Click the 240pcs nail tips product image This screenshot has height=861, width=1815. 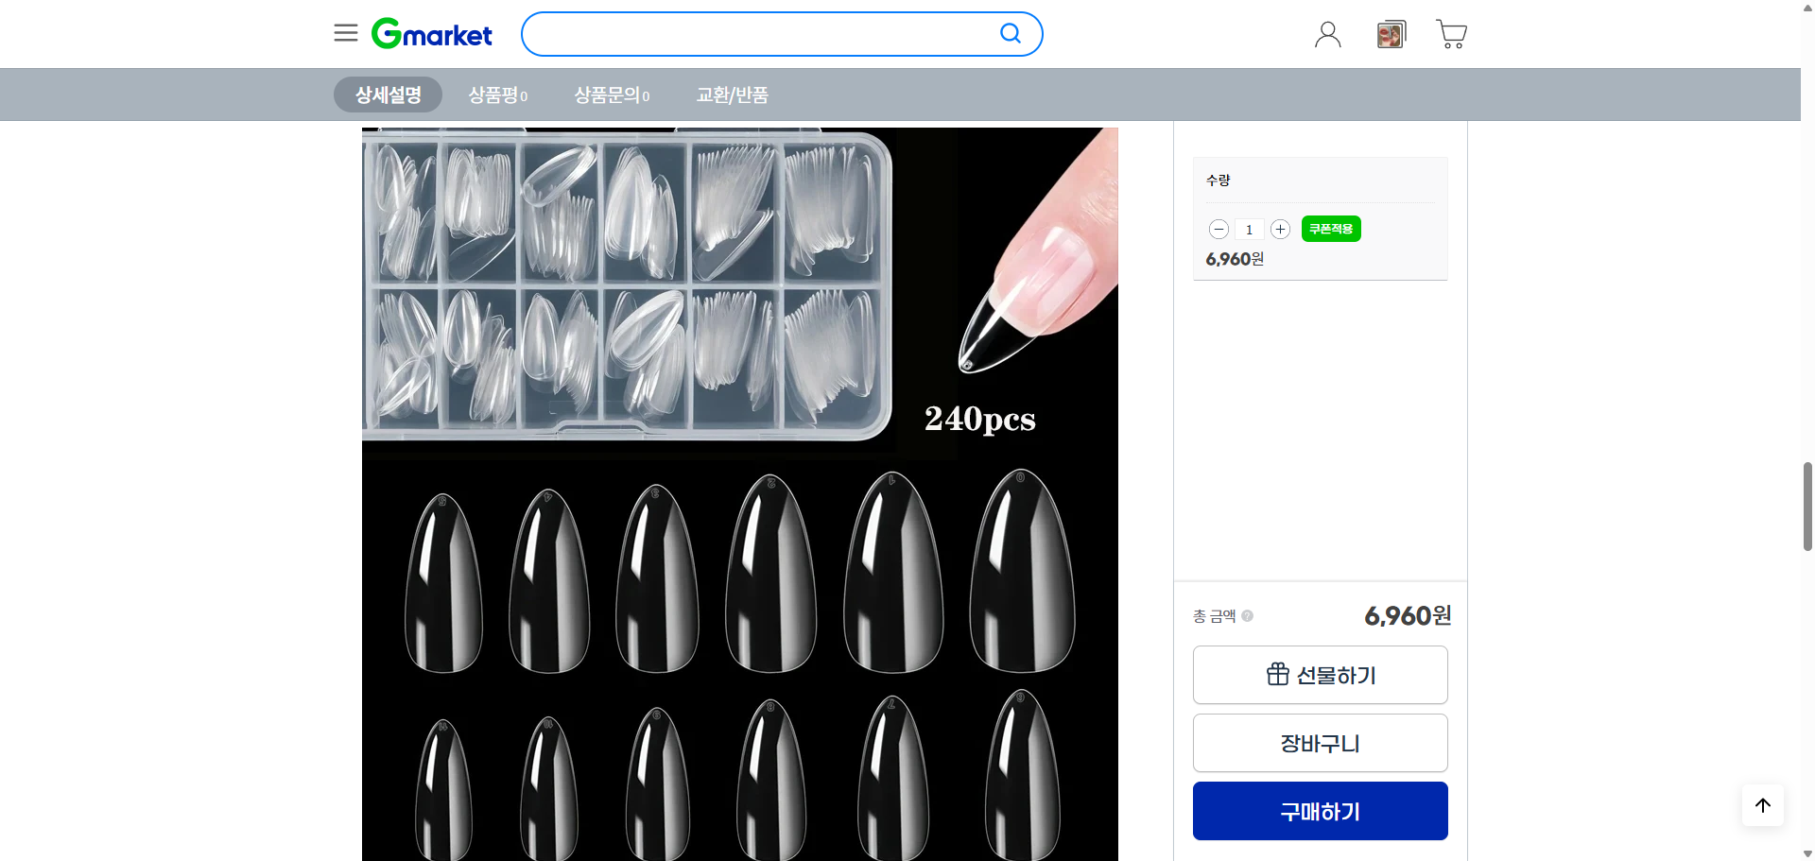(x=740, y=494)
